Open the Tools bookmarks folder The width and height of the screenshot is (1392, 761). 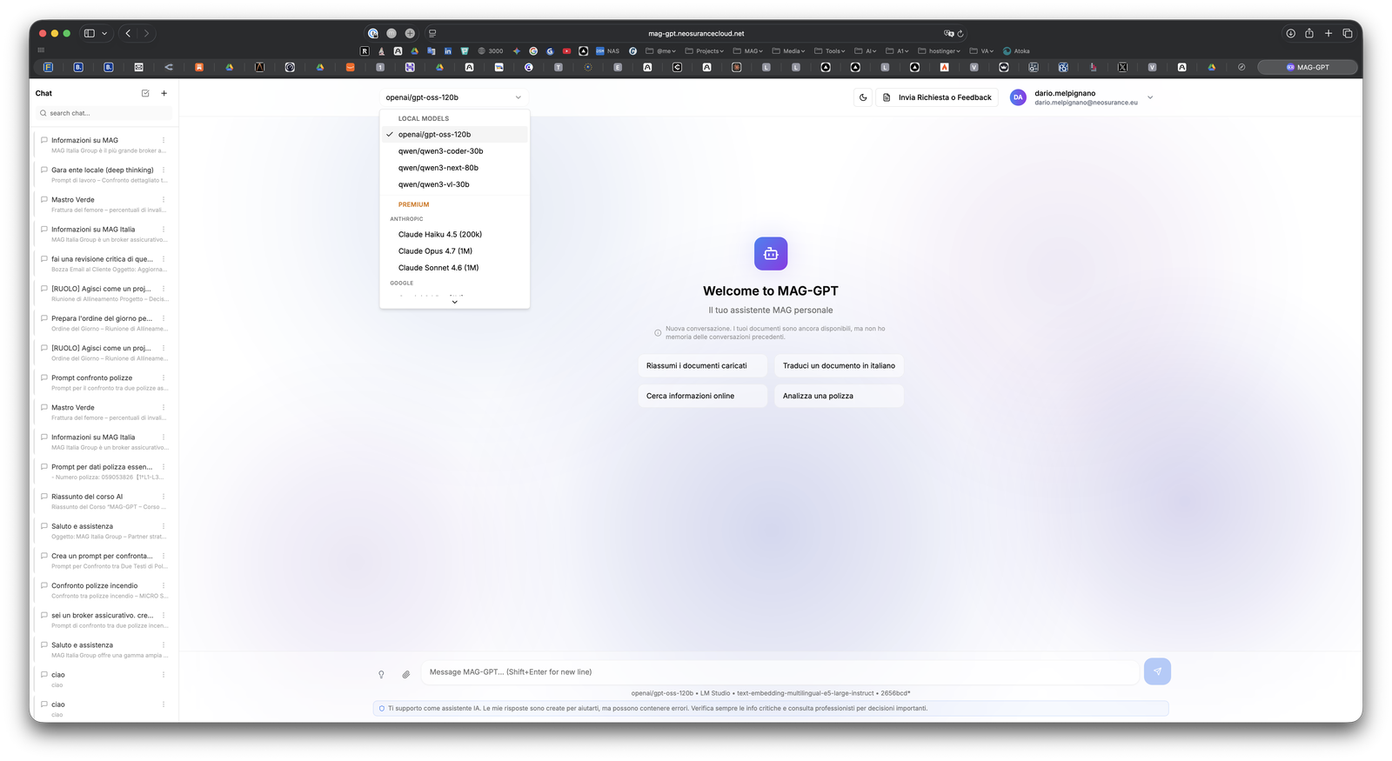[830, 51]
